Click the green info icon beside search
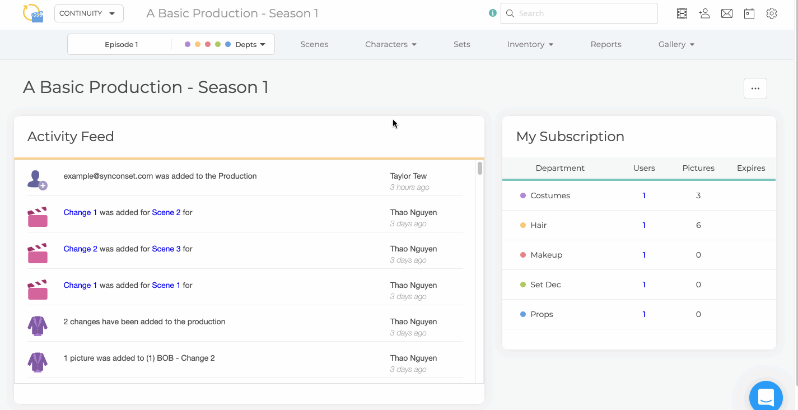 pyautogui.click(x=493, y=13)
